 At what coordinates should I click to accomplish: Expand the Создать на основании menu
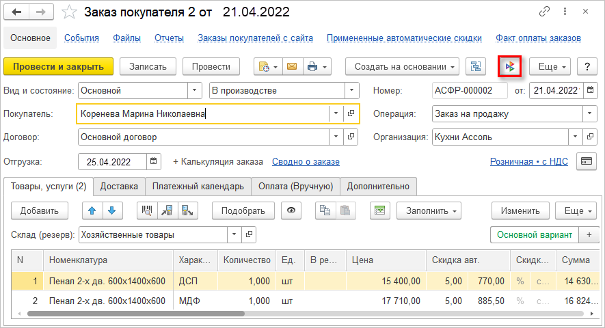pyautogui.click(x=403, y=66)
